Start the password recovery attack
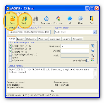 (24, 20)
